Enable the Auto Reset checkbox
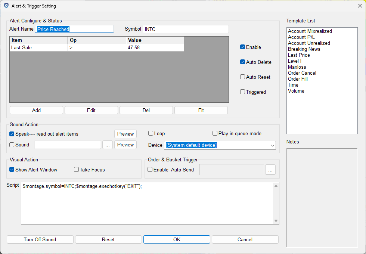Image resolution: width=366 pixels, height=254 pixels. tap(243, 77)
